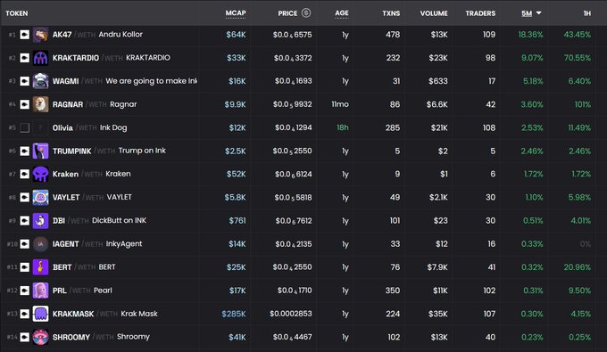Click the $0.0002853 price value
The width and height of the screenshot is (607, 352).
(x=291, y=314)
